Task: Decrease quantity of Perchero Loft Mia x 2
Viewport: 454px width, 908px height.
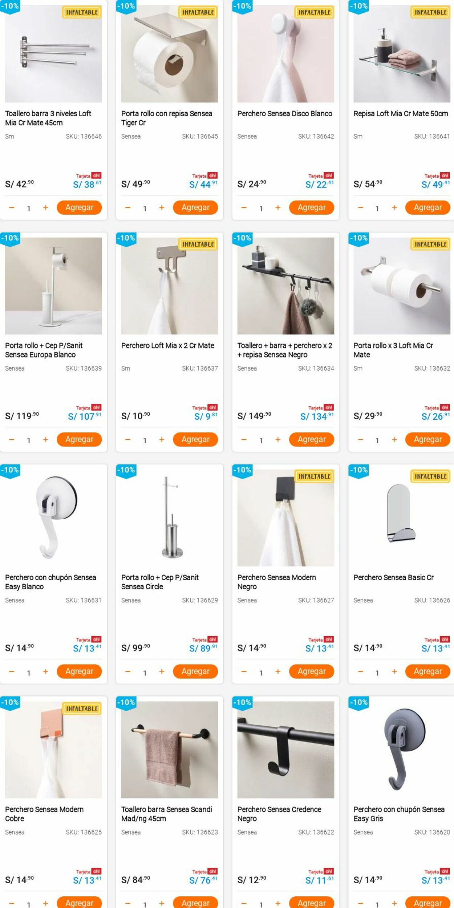Action: pos(127,440)
